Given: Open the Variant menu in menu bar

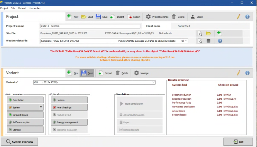Looking at the screenshot, I should coord(22,8).
